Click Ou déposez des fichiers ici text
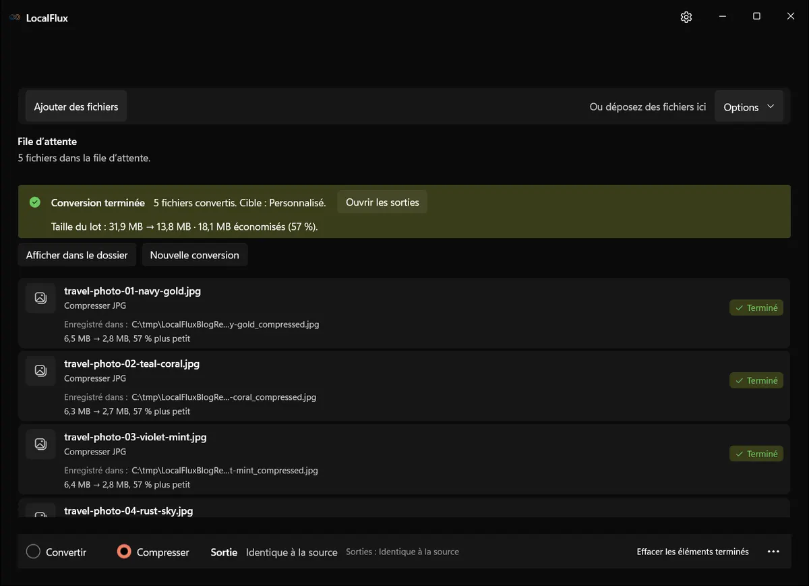The width and height of the screenshot is (809, 586). click(648, 107)
